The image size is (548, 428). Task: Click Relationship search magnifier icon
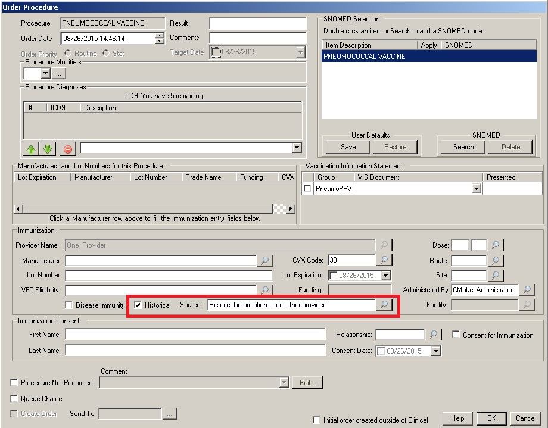(x=434, y=335)
